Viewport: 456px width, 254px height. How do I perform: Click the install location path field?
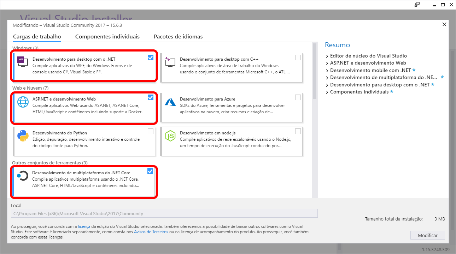point(164,213)
